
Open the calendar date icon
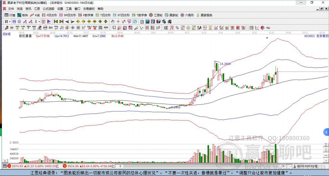click(142, 21)
